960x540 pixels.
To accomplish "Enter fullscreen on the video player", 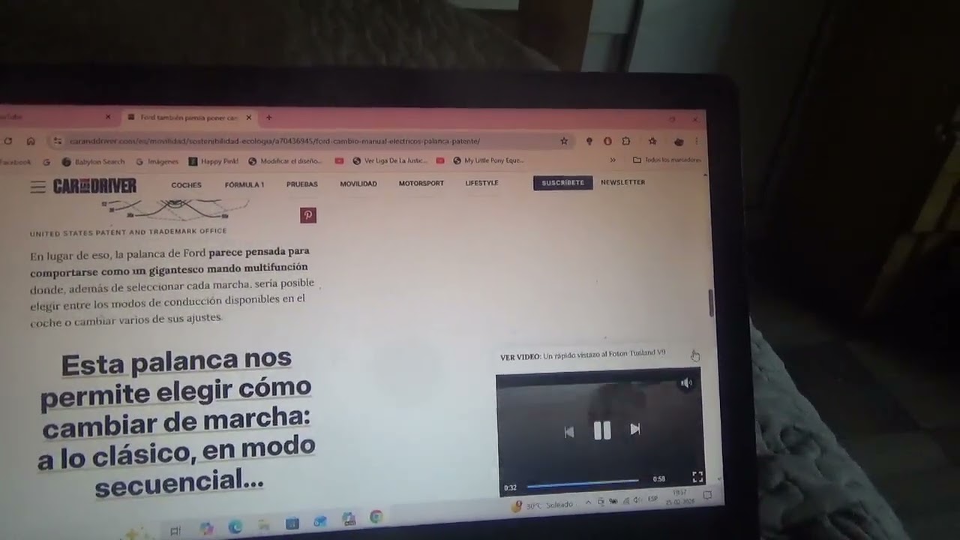I will point(697,477).
